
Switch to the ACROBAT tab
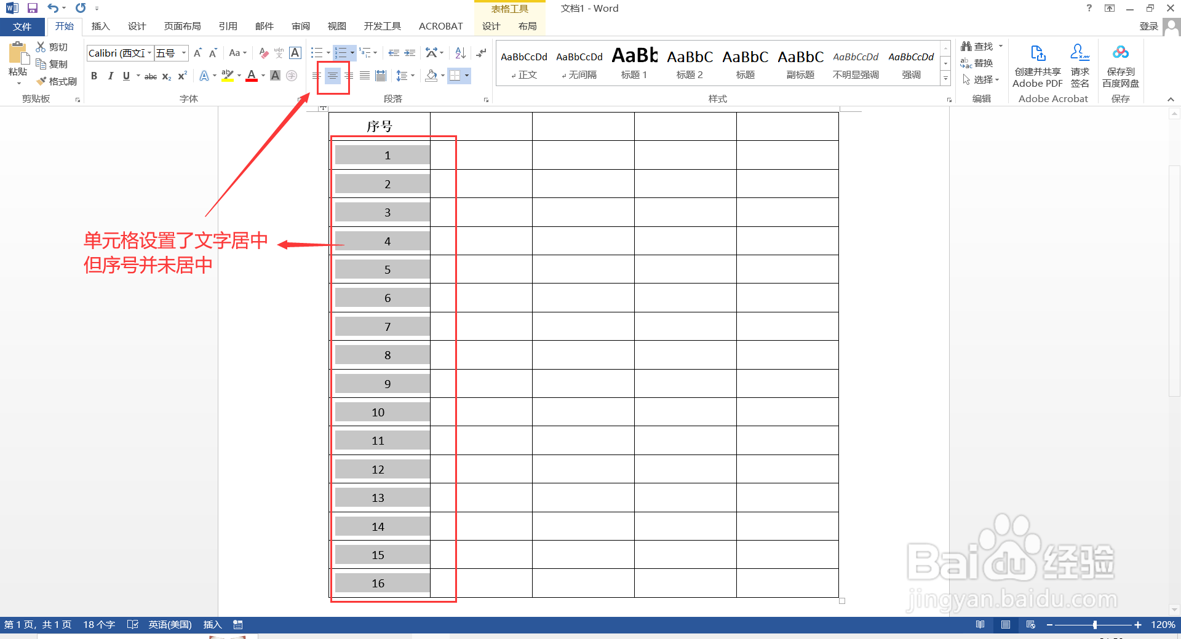440,26
